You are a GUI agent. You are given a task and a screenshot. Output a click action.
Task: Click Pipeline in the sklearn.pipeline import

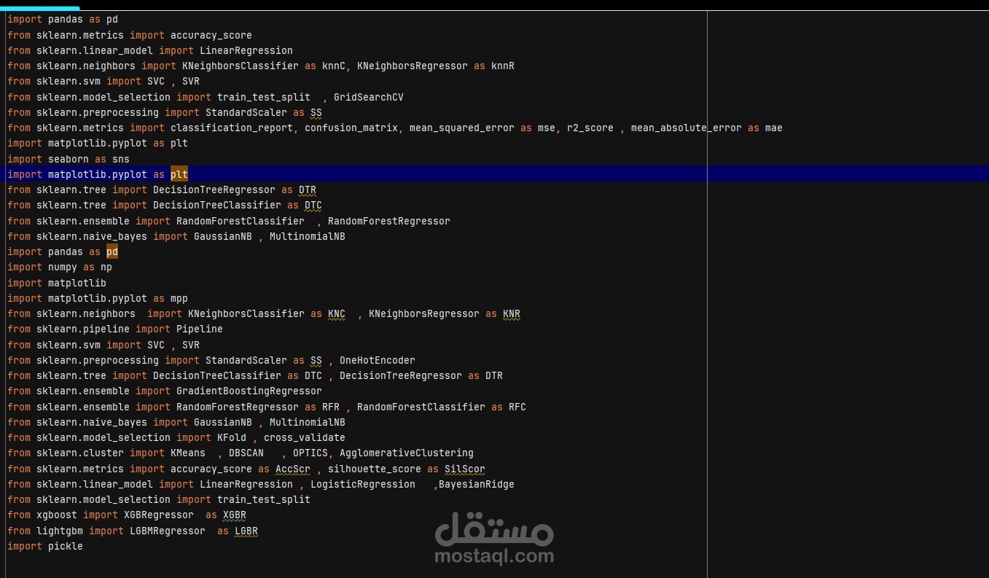pyautogui.click(x=200, y=329)
